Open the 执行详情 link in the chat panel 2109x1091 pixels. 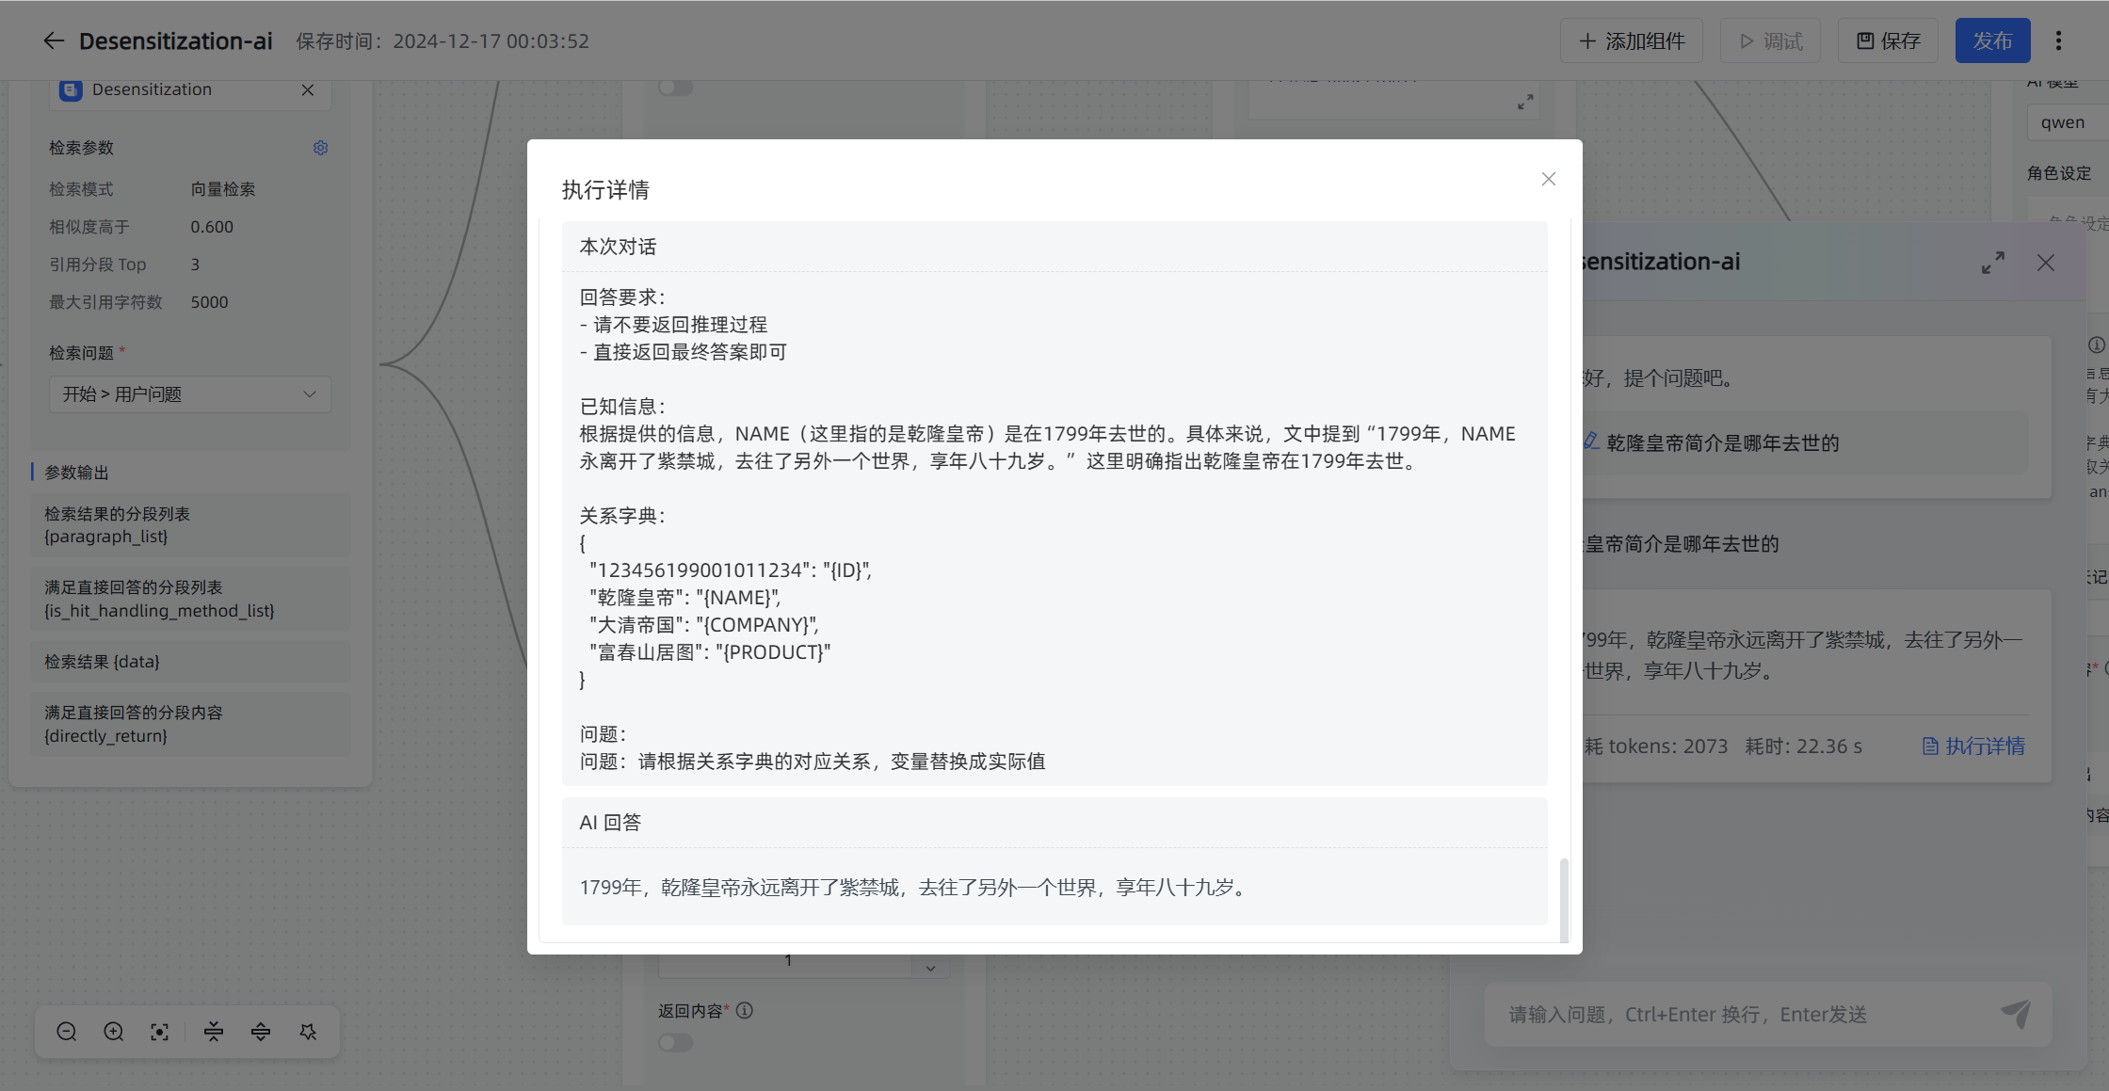point(1974,746)
